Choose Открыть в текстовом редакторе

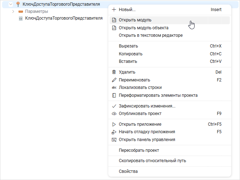170,35
